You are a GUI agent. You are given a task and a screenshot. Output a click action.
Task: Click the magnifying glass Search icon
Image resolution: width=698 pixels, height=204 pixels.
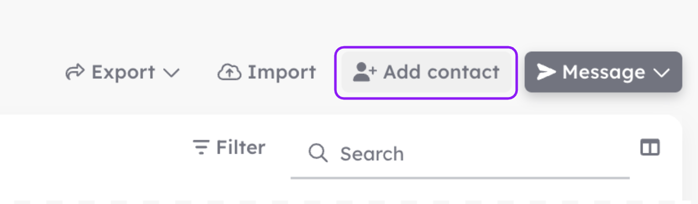tap(318, 153)
